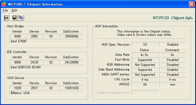
Task: Select the IDE Controller Device field 24CB
Action: tap(34, 62)
